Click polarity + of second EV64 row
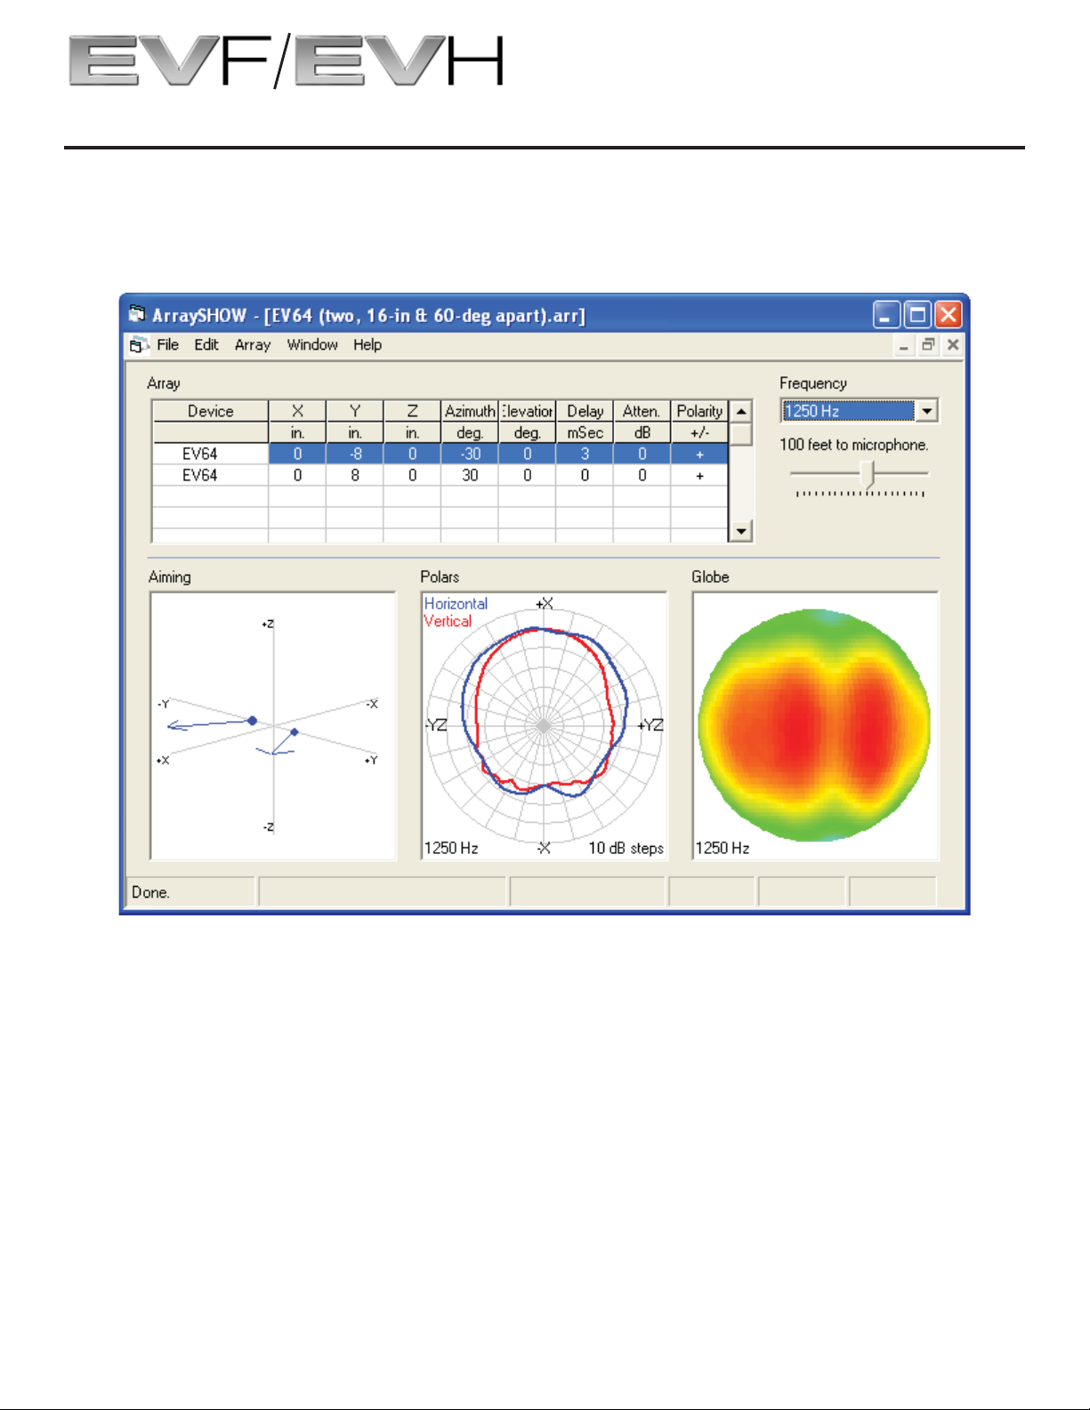 tap(699, 475)
